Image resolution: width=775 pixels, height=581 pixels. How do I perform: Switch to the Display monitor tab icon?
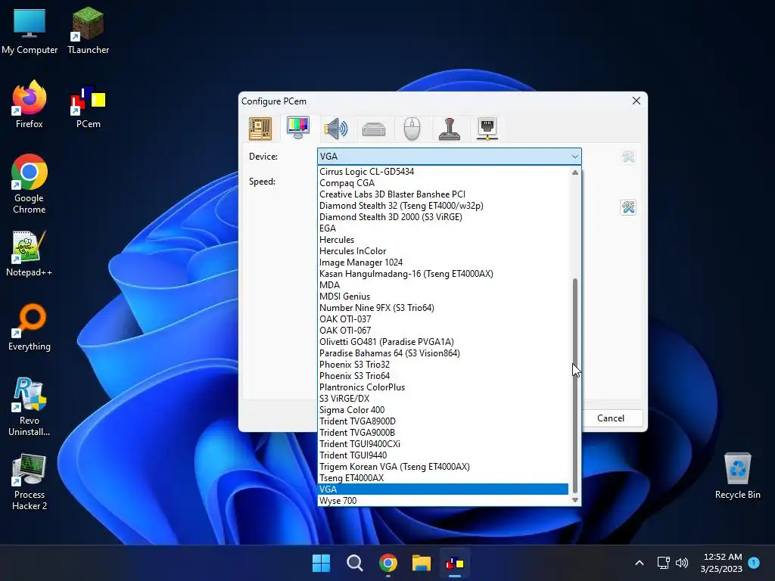pos(298,128)
